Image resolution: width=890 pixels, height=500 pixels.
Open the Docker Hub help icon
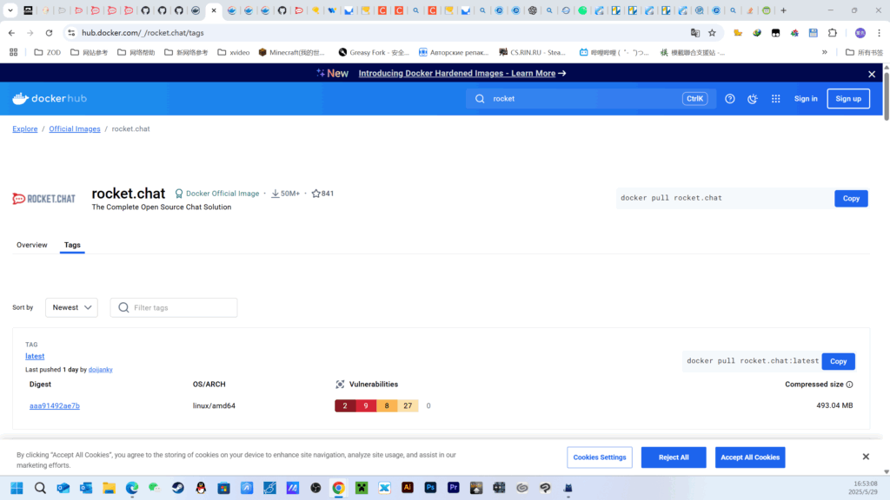click(x=730, y=99)
